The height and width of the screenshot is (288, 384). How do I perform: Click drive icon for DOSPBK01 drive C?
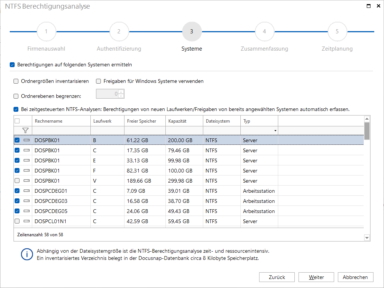tap(27, 150)
